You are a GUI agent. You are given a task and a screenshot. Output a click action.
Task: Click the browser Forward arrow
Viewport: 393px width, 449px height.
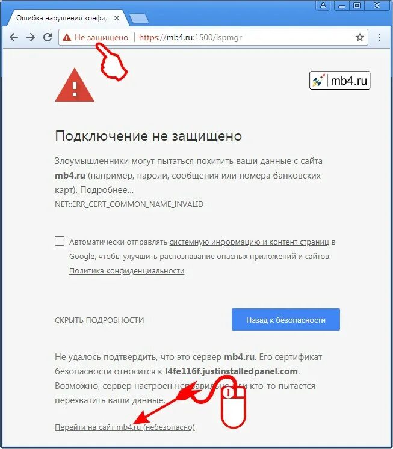pos(30,37)
